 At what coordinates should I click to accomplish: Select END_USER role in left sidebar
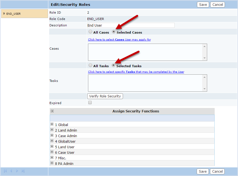(24, 14)
